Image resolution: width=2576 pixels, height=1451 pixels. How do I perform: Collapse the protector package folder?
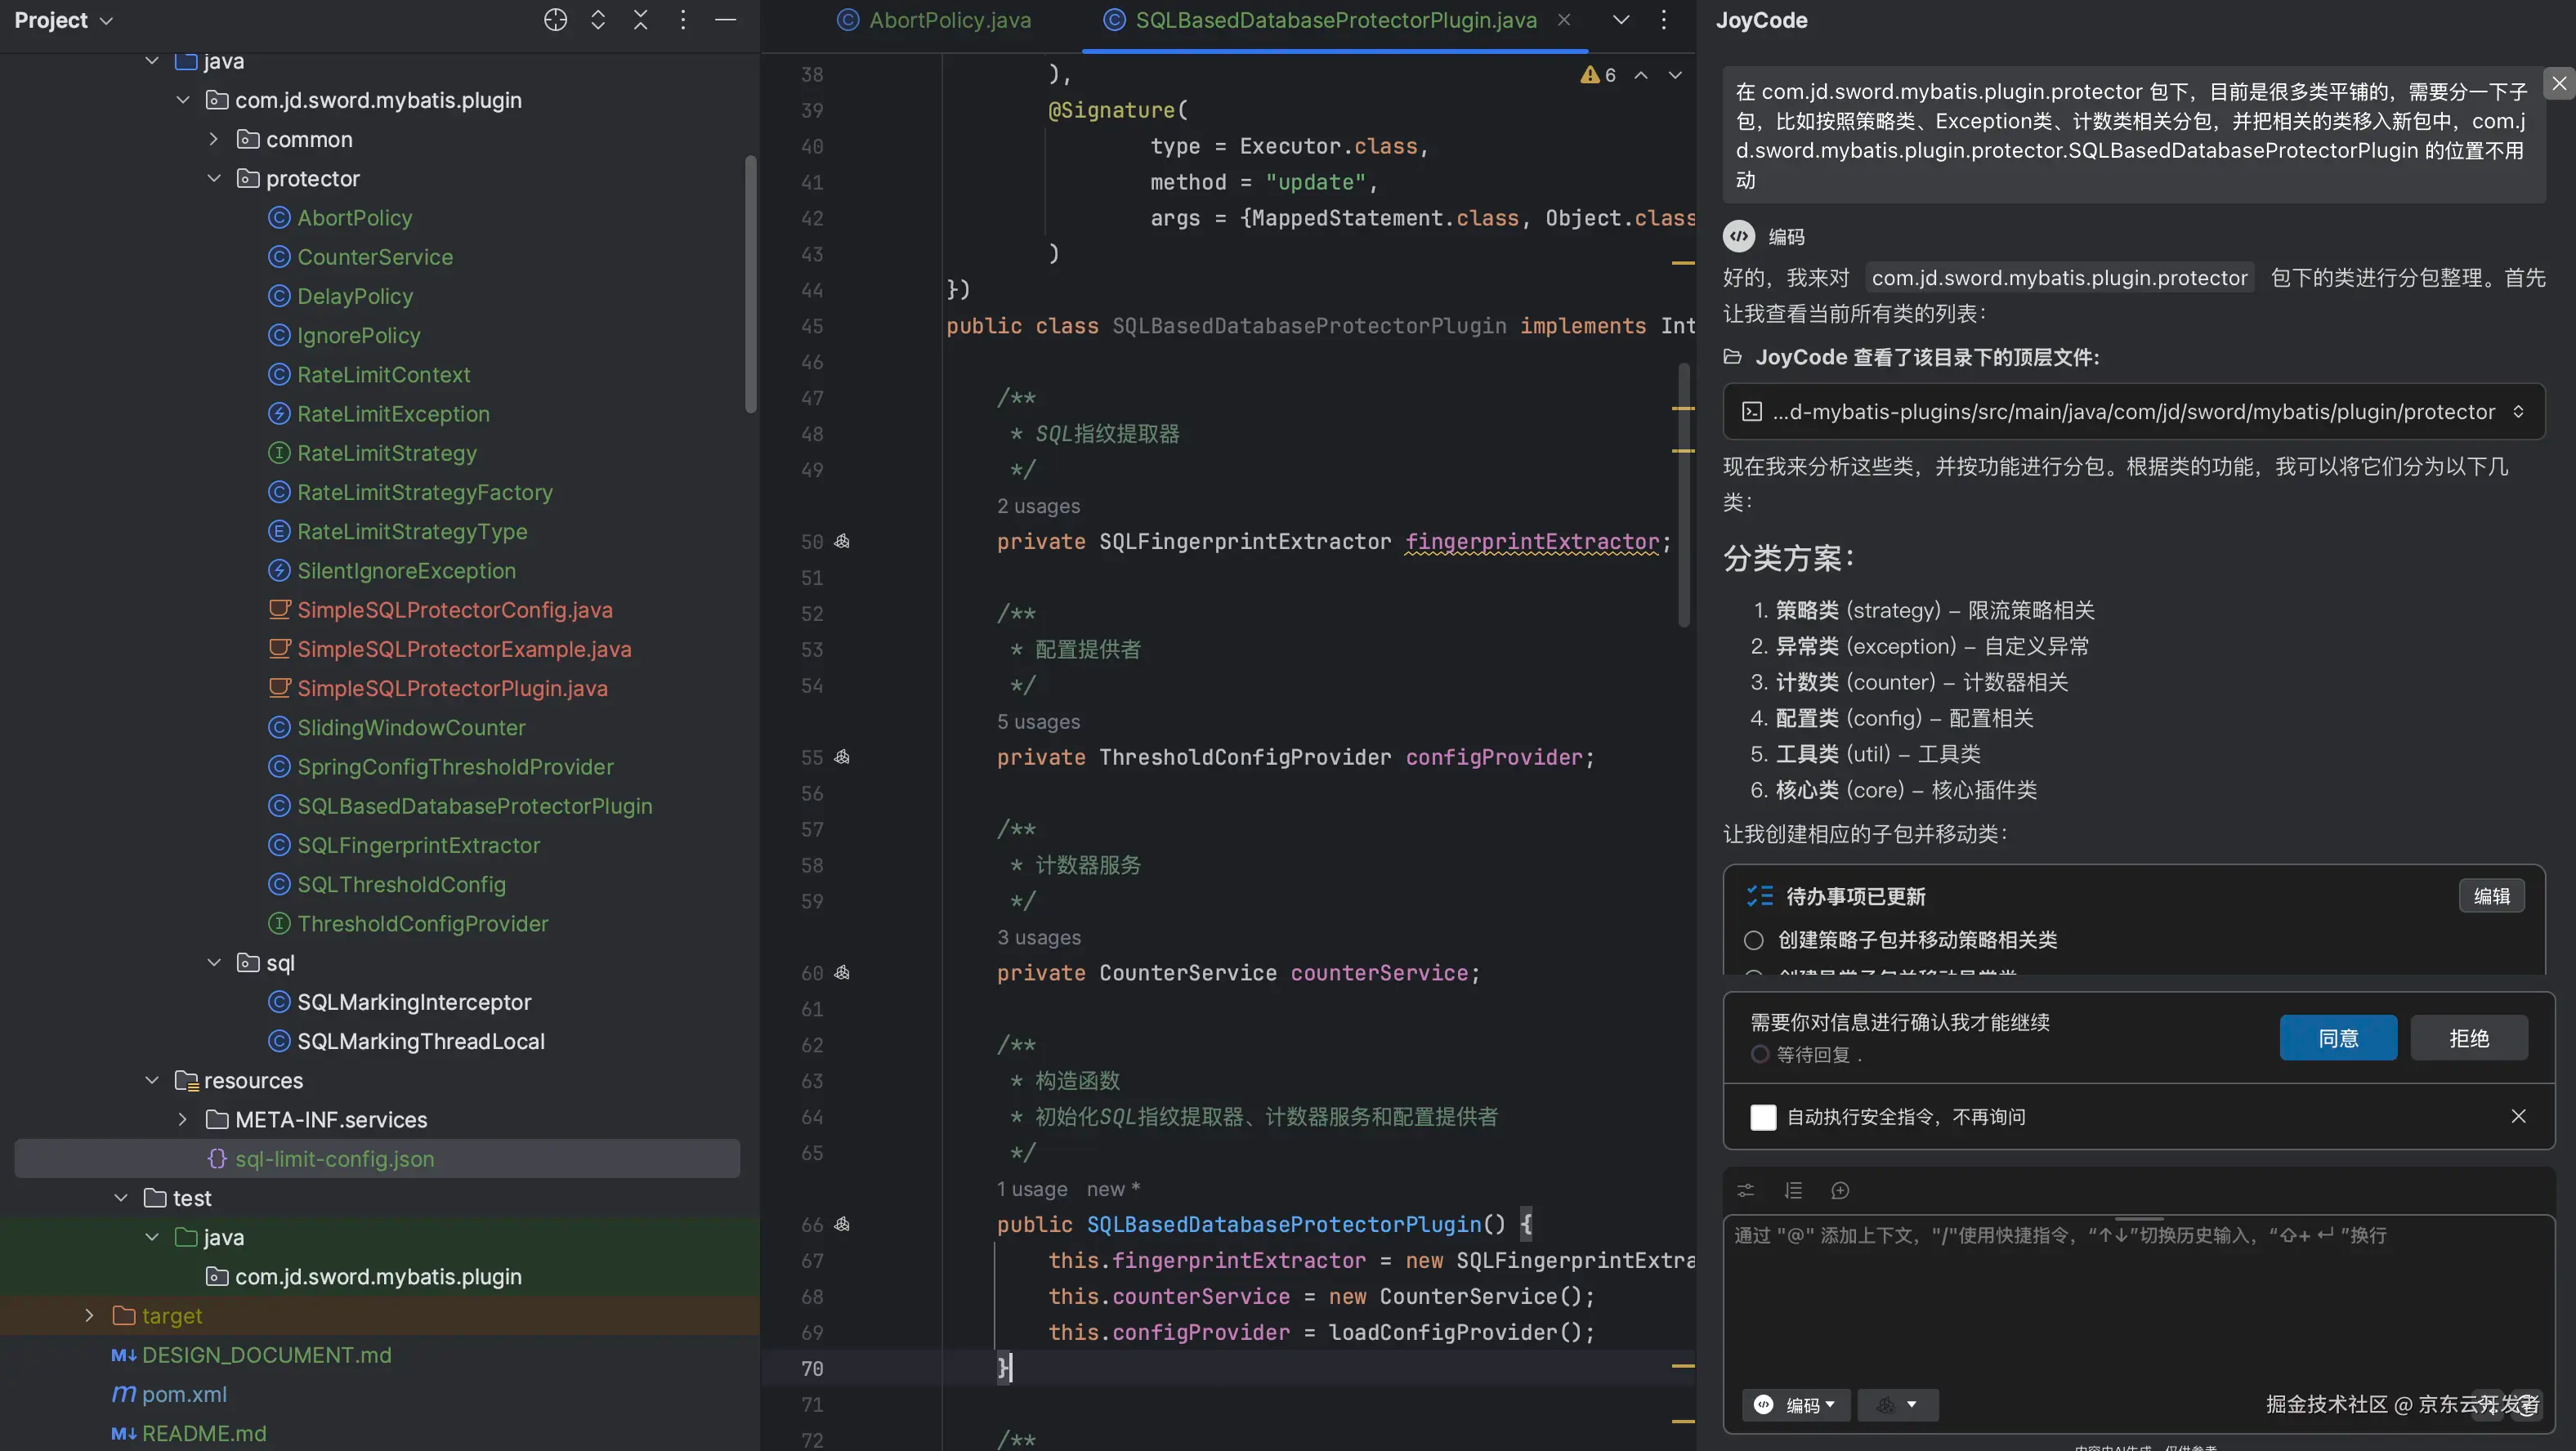pyautogui.click(x=214, y=179)
